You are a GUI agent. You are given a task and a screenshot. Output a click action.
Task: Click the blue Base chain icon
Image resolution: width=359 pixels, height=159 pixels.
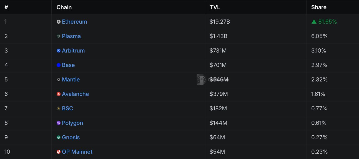click(59, 65)
